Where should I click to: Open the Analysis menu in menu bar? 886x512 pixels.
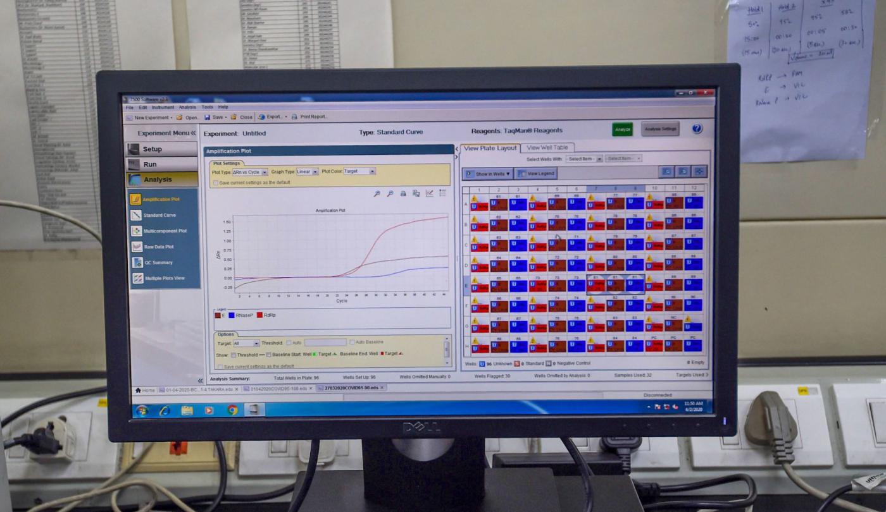point(187,107)
